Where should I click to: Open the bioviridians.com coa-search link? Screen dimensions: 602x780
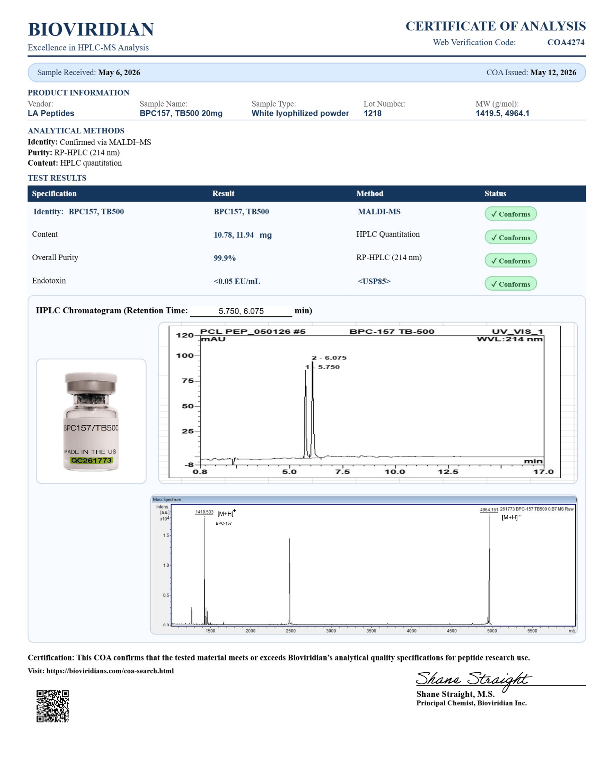click(110, 670)
